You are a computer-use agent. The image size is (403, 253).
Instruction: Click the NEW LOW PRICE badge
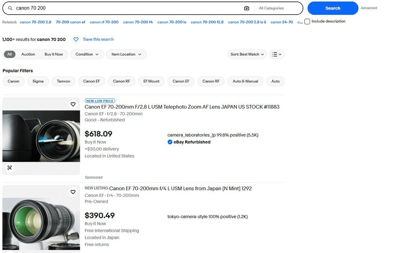point(100,101)
